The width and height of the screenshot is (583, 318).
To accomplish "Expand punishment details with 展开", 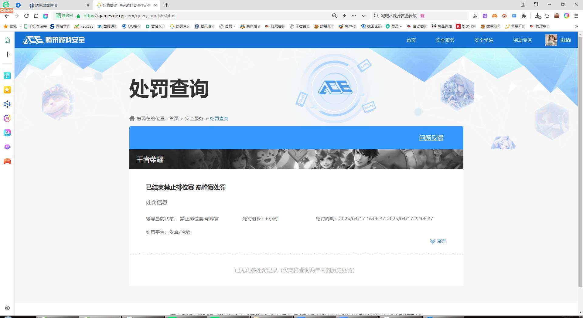I will pos(438,241).
